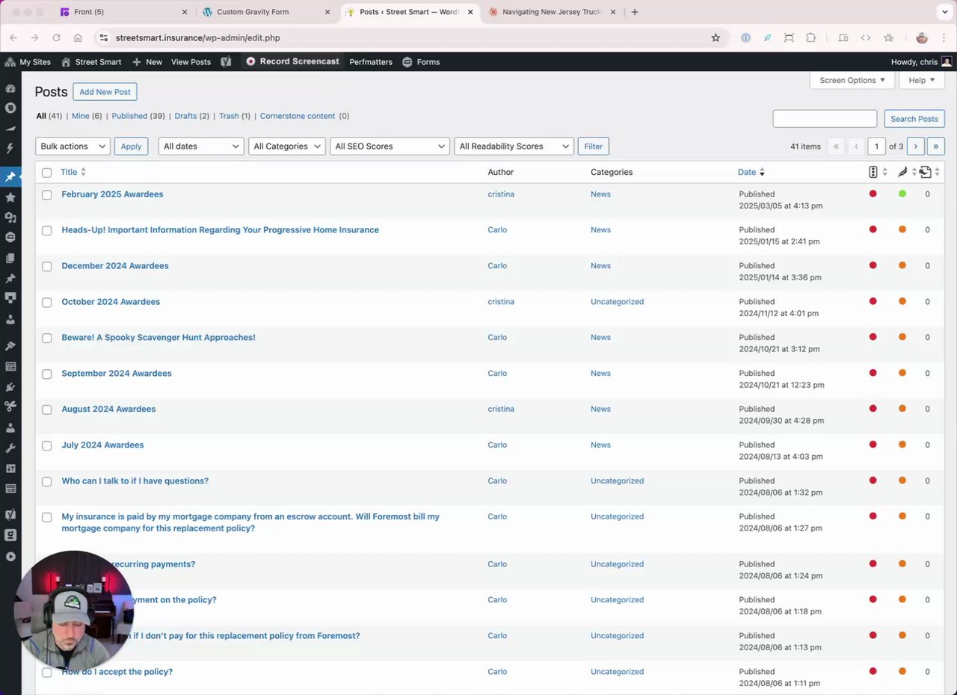Jump to the last page of posts
The height and width of the screenshot is (695, 957).
click(935, 146)
